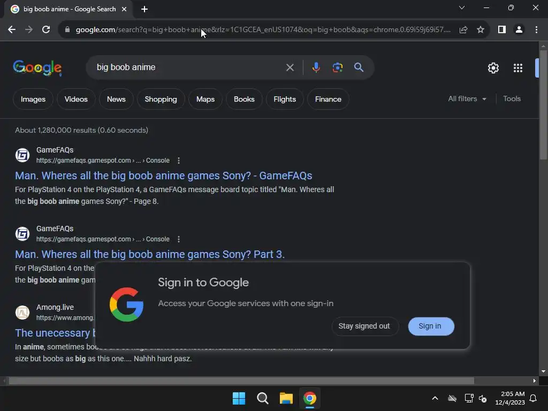Switch to Videos results
This screenshot has height=411, width=548.
(x=76, y=99)
